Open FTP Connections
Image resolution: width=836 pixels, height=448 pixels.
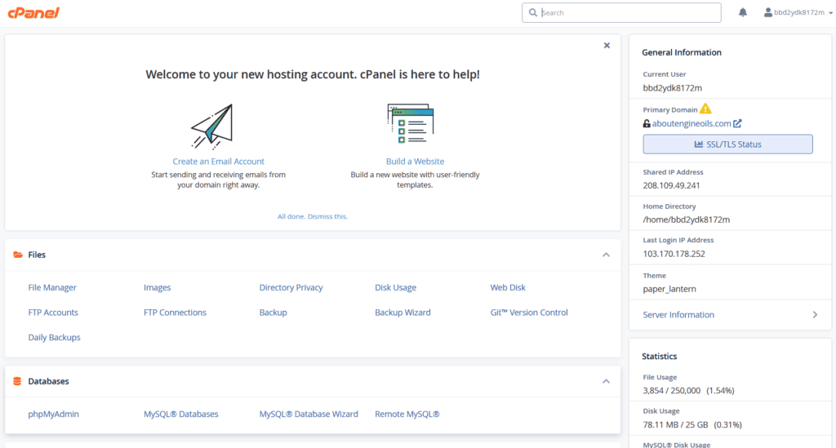pyautogui.click(x=175, y=313)
